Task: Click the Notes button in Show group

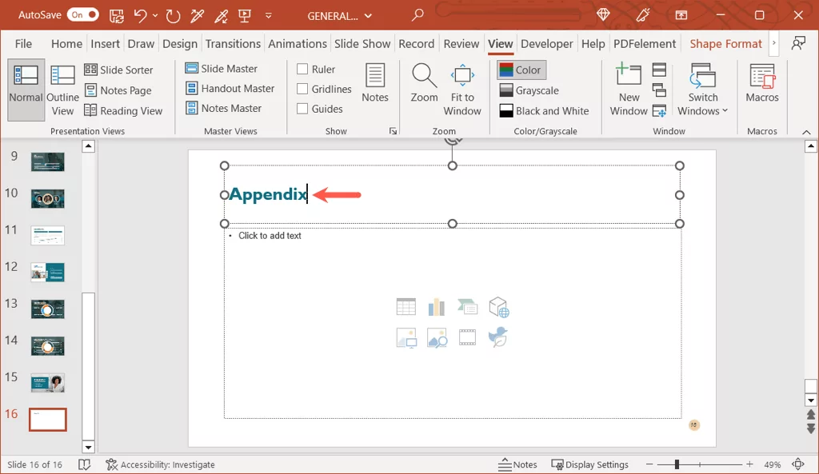Action: tap(375, 82)
